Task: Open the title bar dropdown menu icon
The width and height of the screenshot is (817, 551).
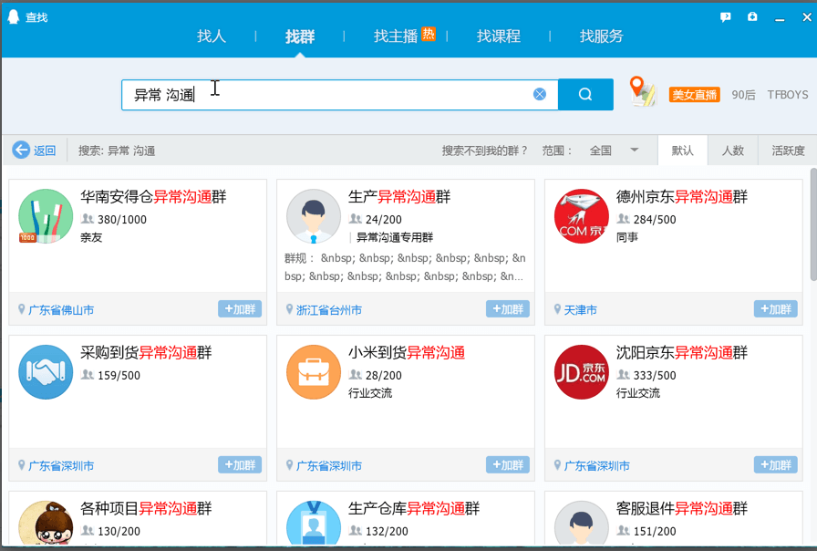Action: click(752, 17)
